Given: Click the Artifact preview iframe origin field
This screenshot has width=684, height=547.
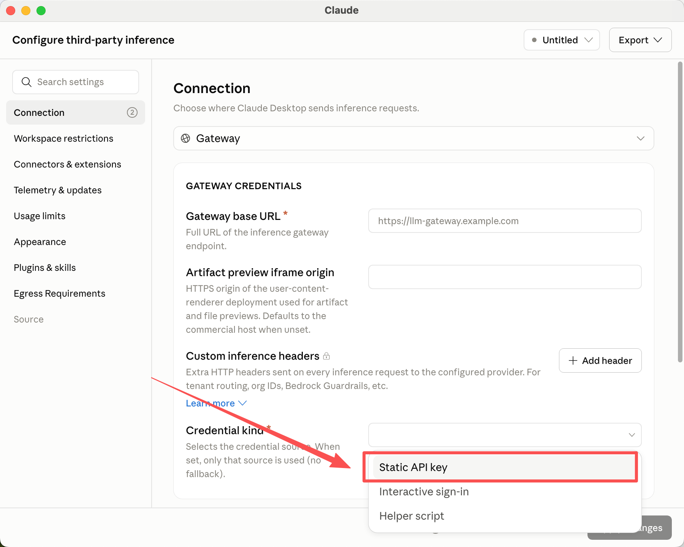Looking at the screenshot, I should [505, 277].
